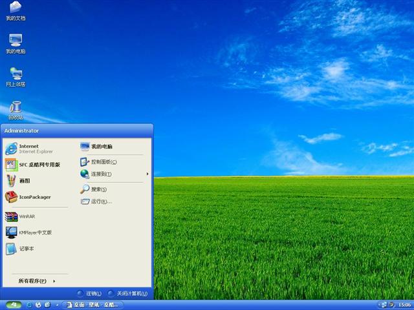Open SFC 桌酷网专用版 in the Start menu
The height and width of the screenshot is (310, 414).
click(x=36, y=165)
